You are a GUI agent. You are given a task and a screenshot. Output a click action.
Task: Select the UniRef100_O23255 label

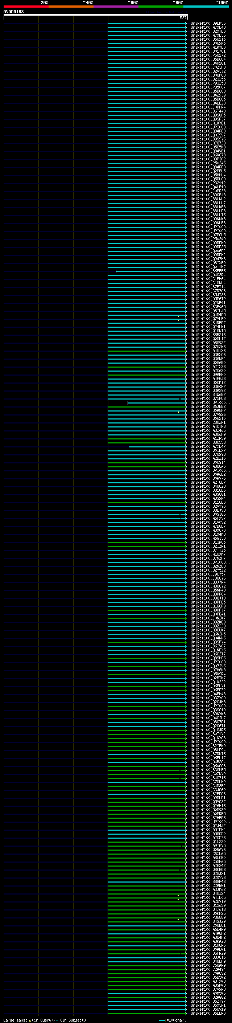point(208,79)
